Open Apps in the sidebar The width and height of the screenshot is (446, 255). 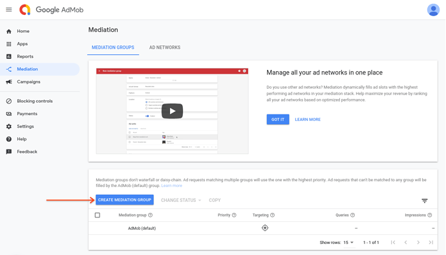coord(40,44)
